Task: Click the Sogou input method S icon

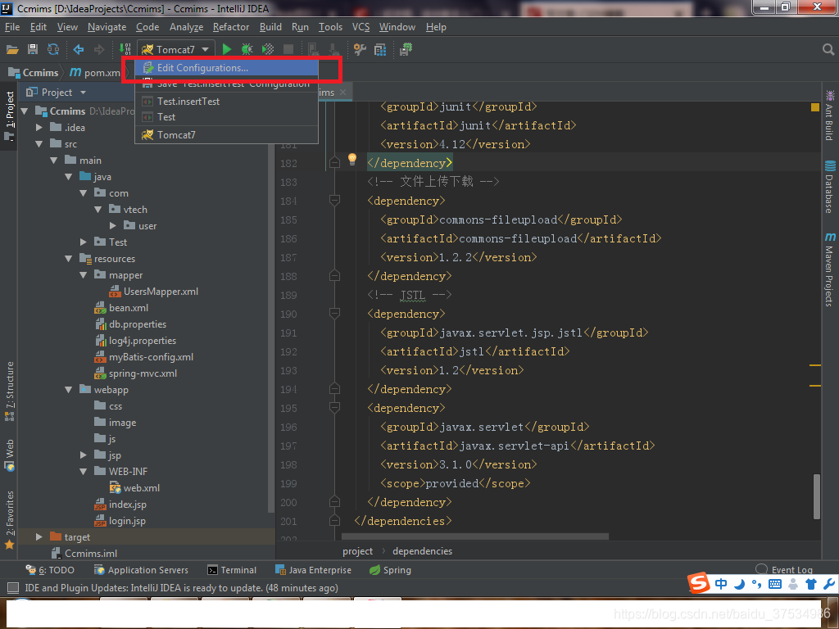Action: pyautogui.click(x=699, y=583)
